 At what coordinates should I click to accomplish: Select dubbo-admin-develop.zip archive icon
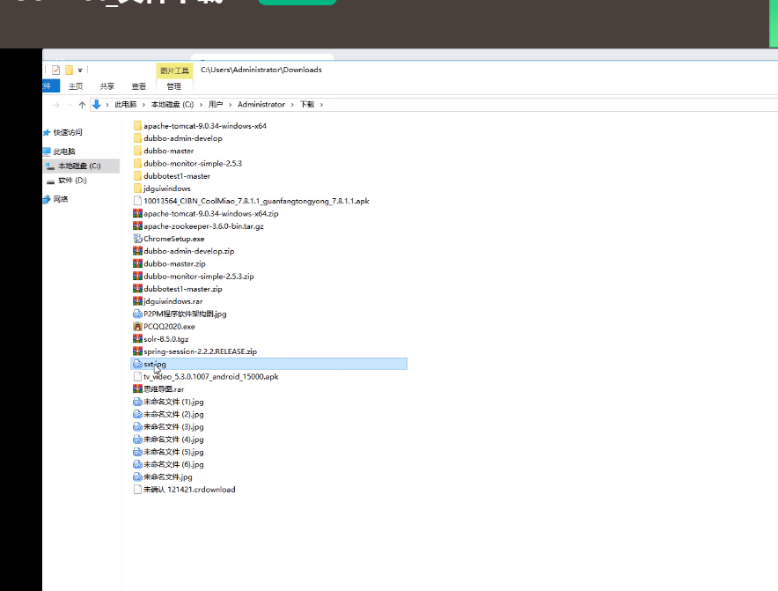pyautogui.click(x=137, y=251)
